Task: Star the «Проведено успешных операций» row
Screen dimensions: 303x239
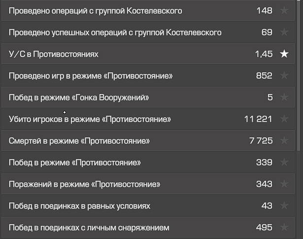Action: [x=284, y=32]
